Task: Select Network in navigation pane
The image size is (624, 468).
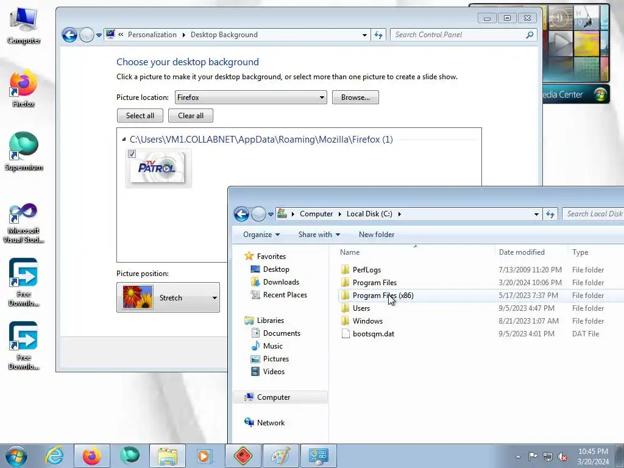Action: pos(264,423)
